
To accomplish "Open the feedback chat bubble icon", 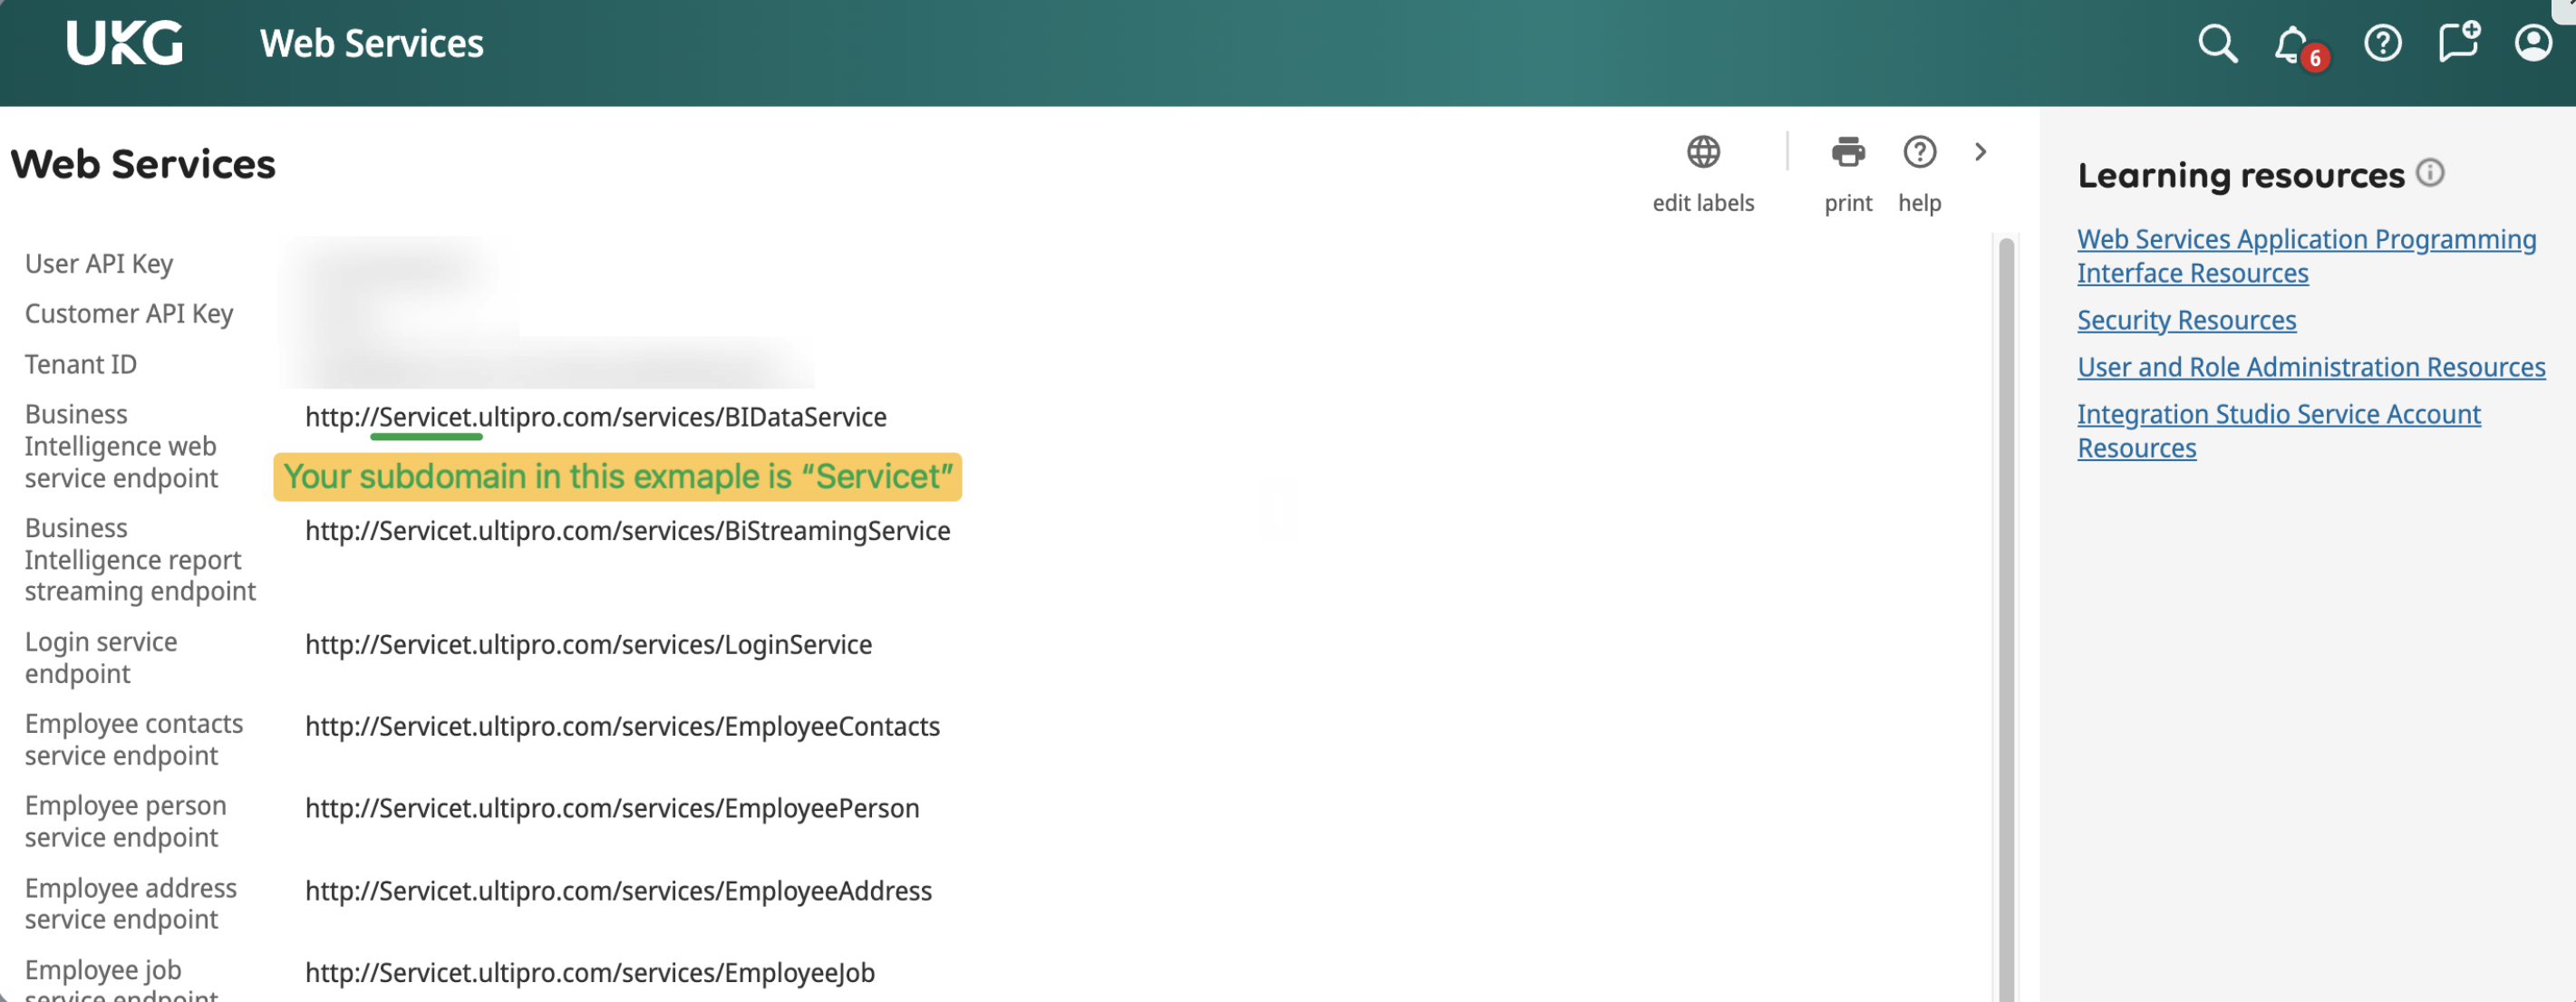I will pyautogui.click(x=2458, y=43).
